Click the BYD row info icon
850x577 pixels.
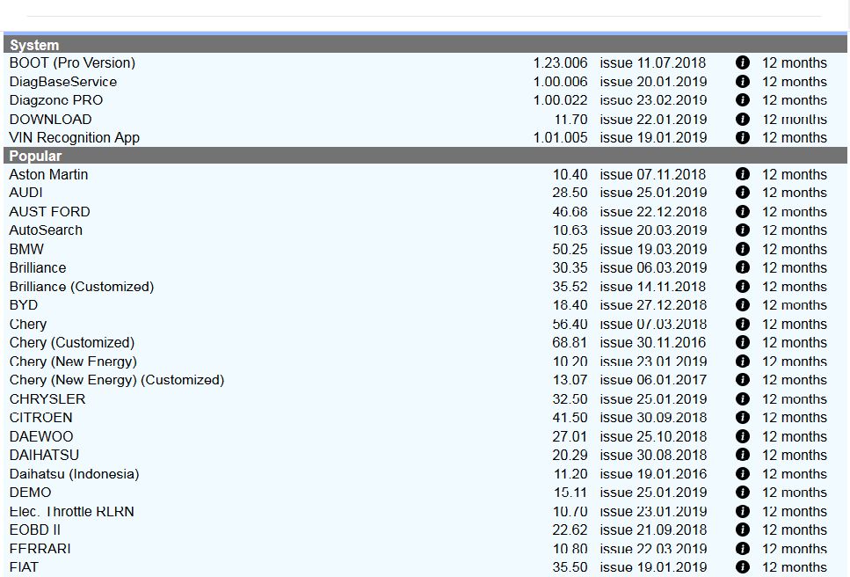(x=743, y=304)
